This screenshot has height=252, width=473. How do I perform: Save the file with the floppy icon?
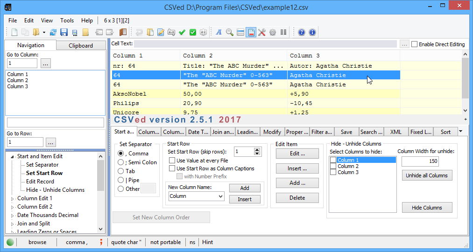(64, 32)
